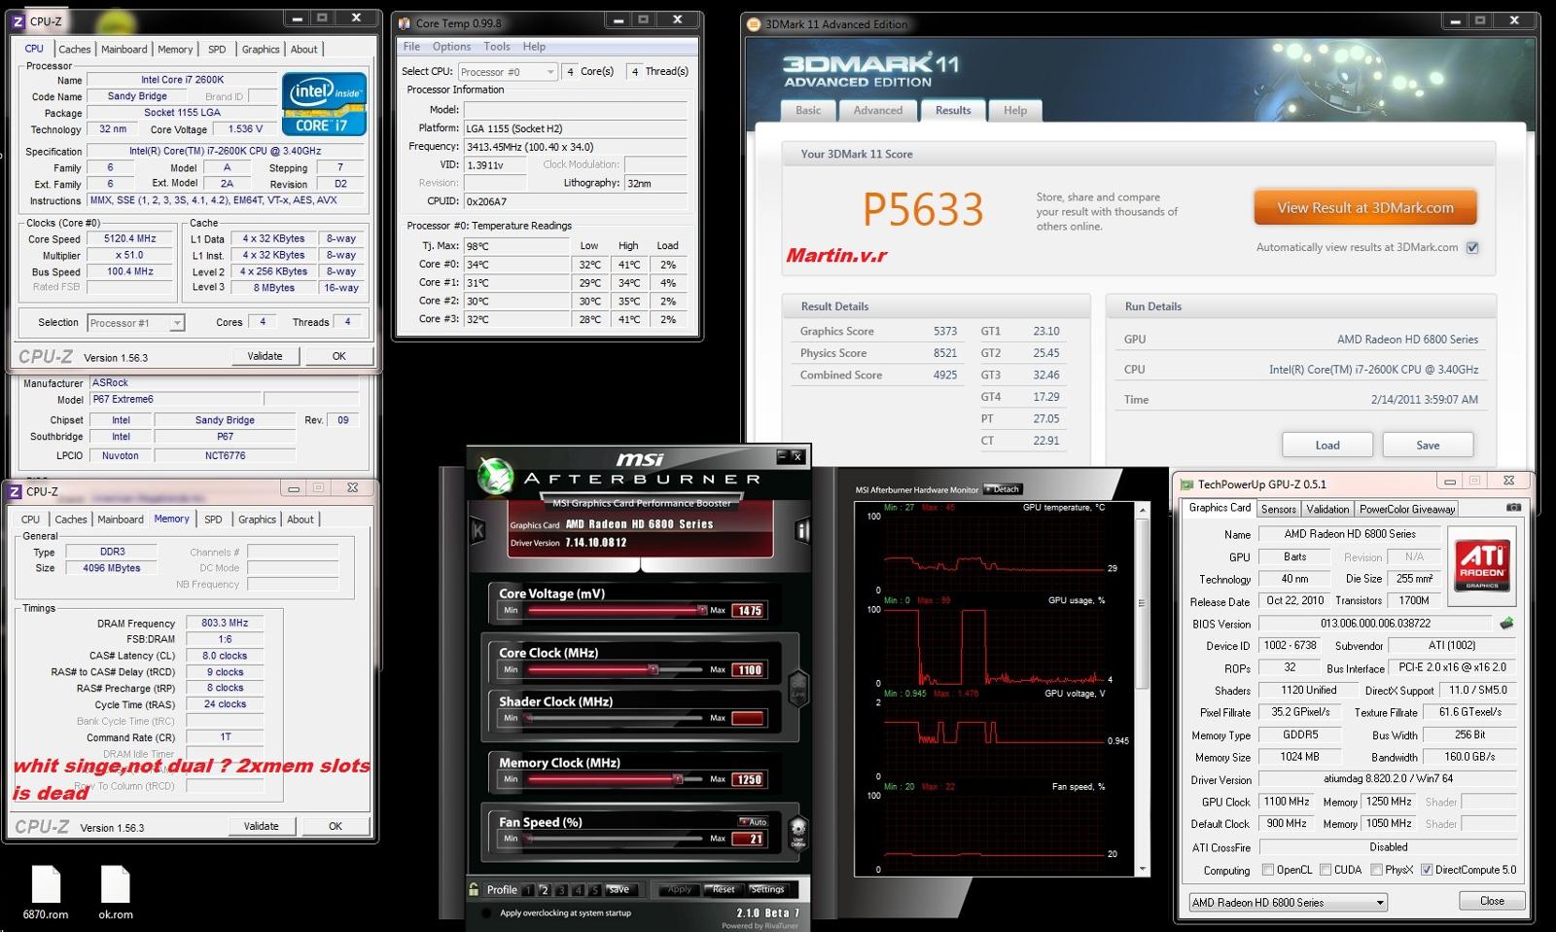The width and height of the screenshot is (1556, 932).
Task: Click the 3DMark 11 title bar icon
Action: (754, 24)
